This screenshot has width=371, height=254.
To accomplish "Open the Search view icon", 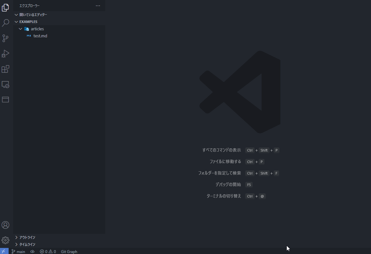I will pyautogui.click(x=5, y=23).
